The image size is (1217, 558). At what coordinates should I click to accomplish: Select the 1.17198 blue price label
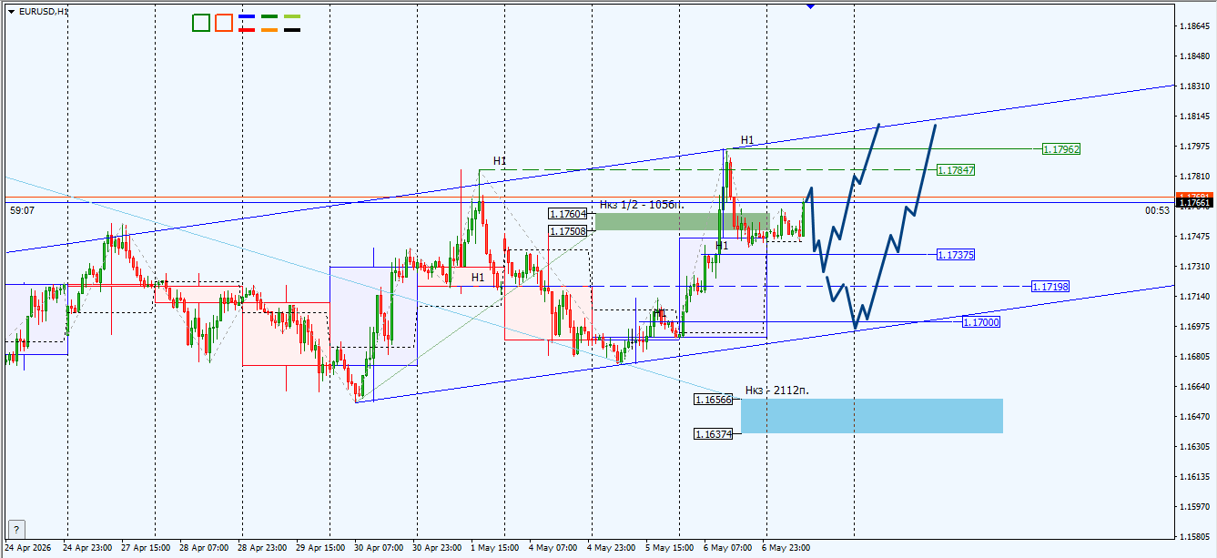(1050, 287)
